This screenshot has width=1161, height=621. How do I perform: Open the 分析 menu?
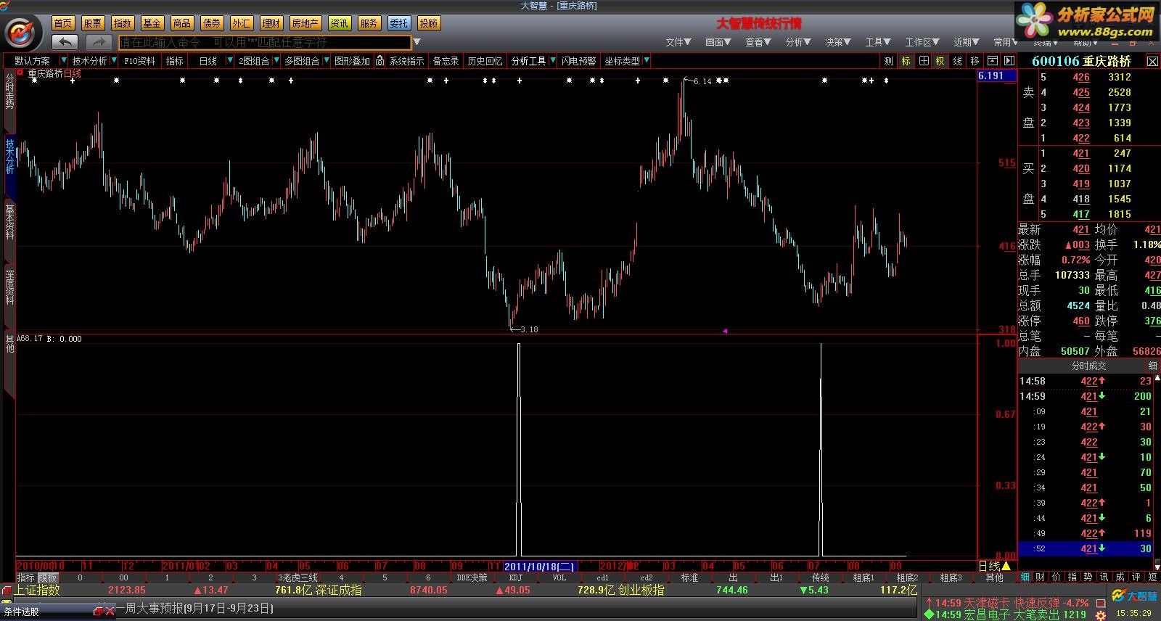(x=798, y=42)
